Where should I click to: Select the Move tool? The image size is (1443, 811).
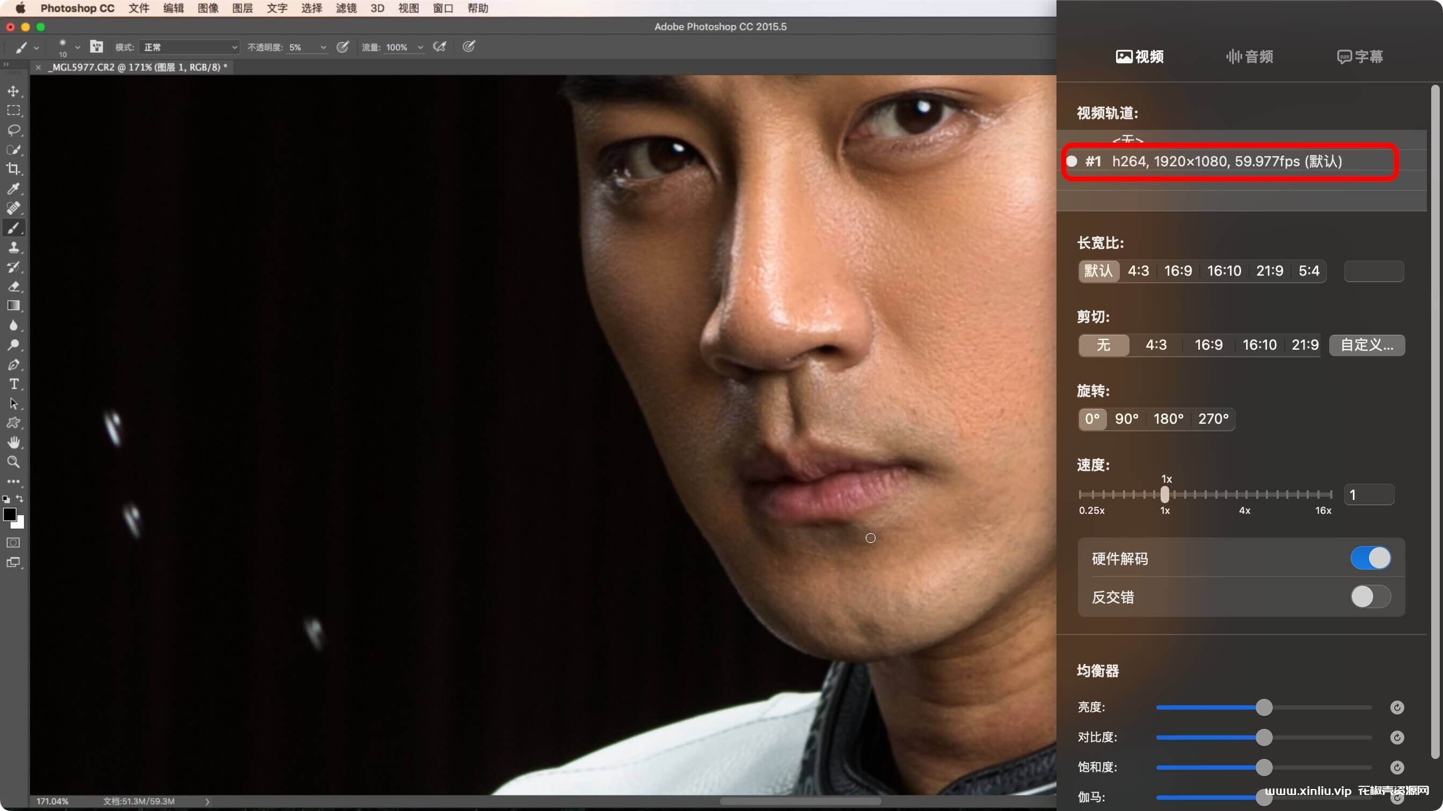click(x=13, y=91)
